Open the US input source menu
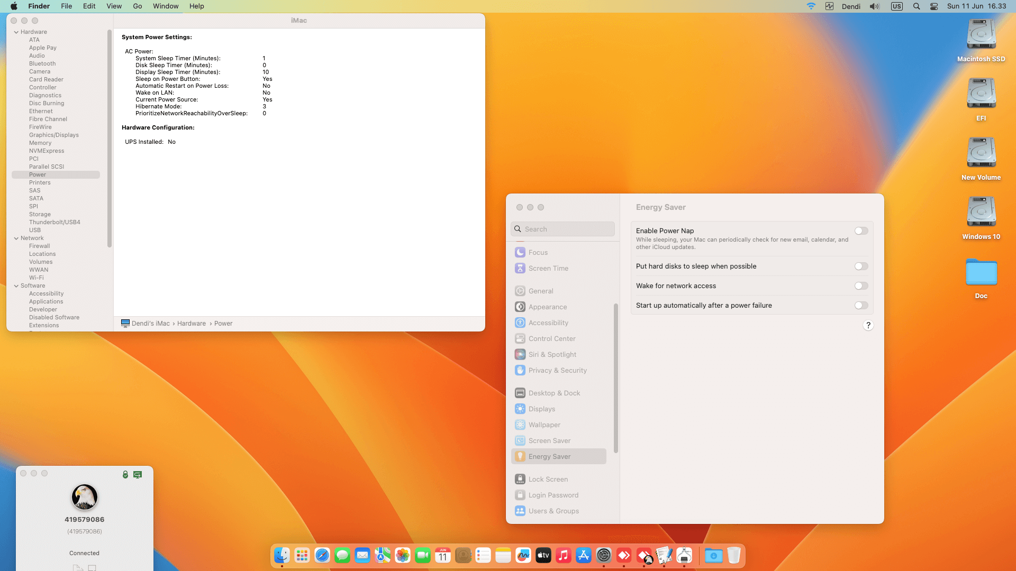Image resolution: width=1016 pixels, height=571 pixels. point(896,6)
